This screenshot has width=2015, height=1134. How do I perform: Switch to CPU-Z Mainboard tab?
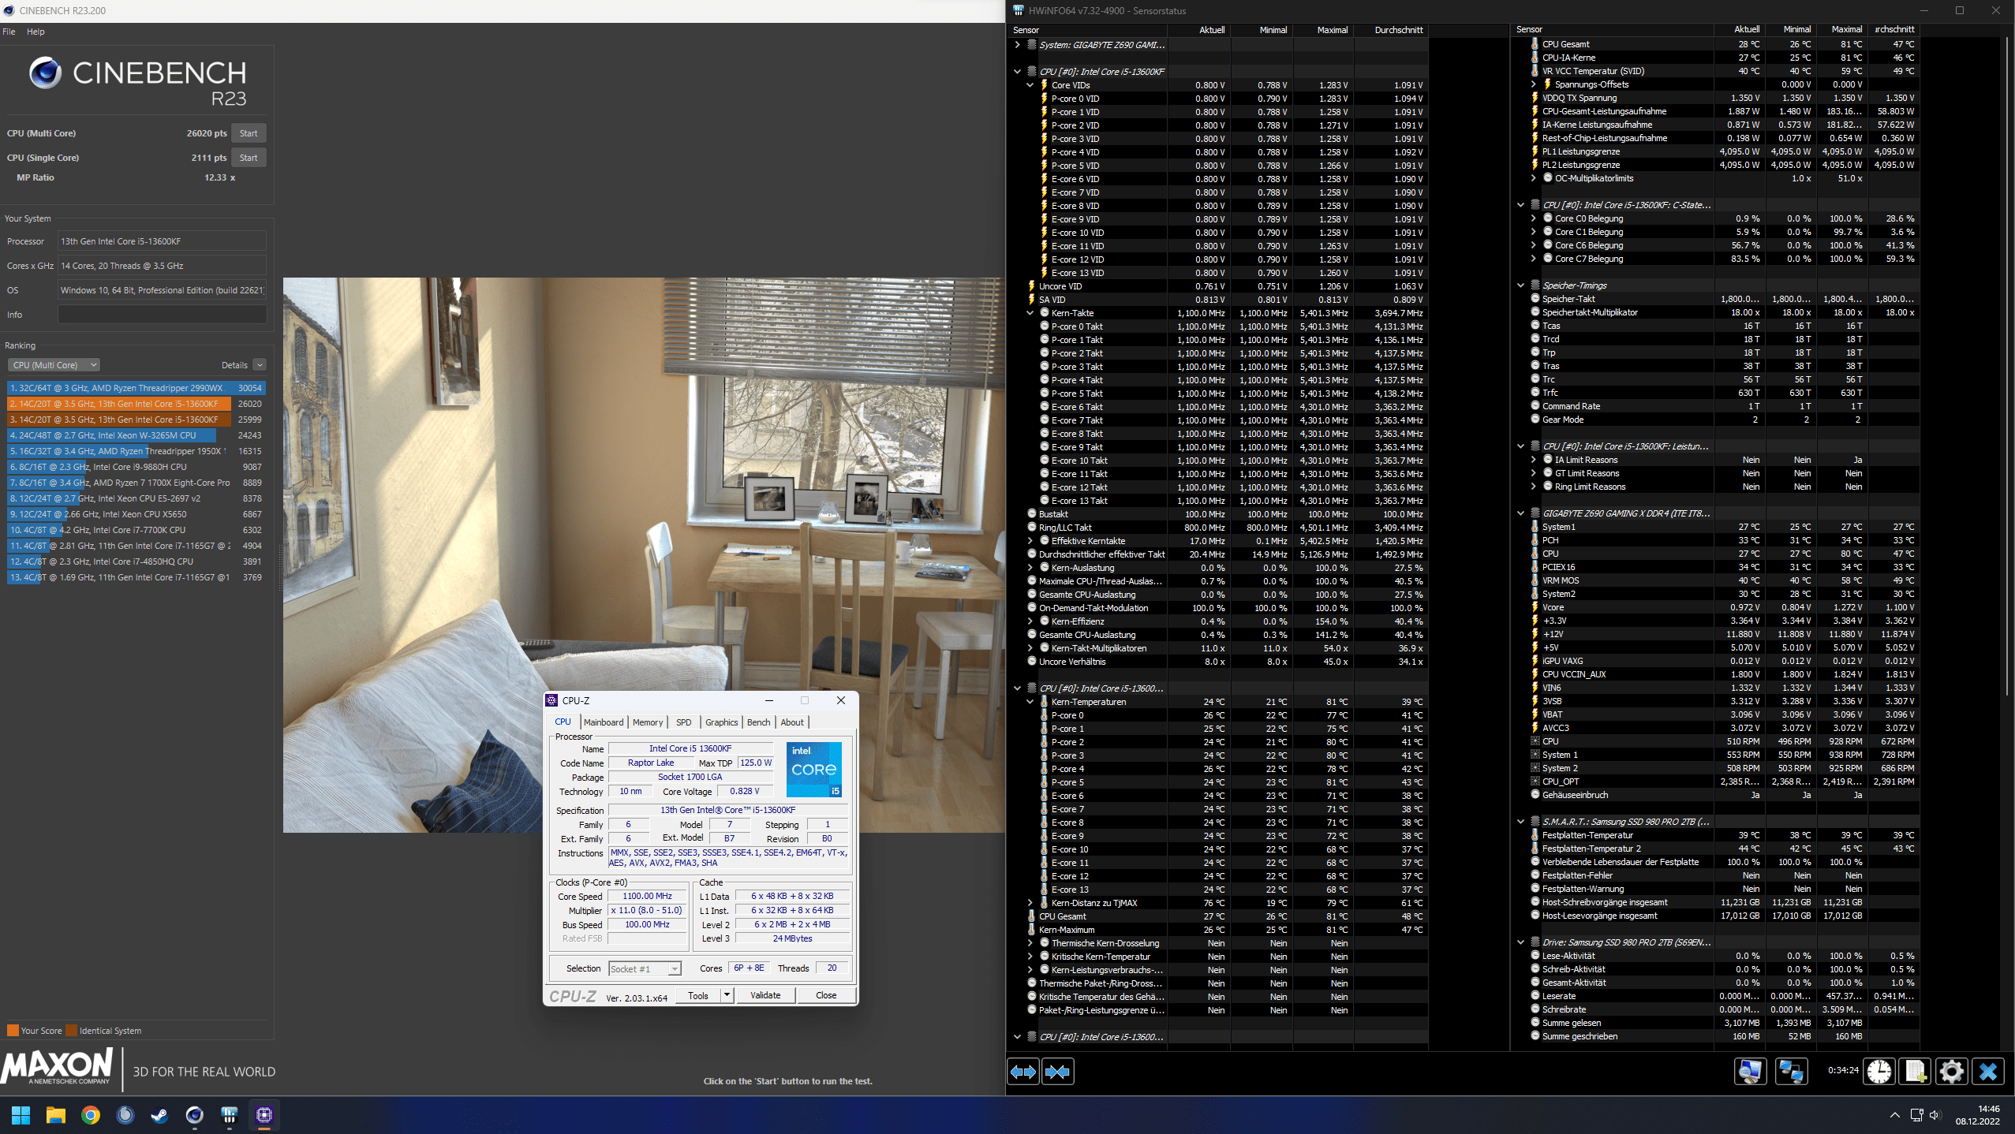[x=604, y=722]
